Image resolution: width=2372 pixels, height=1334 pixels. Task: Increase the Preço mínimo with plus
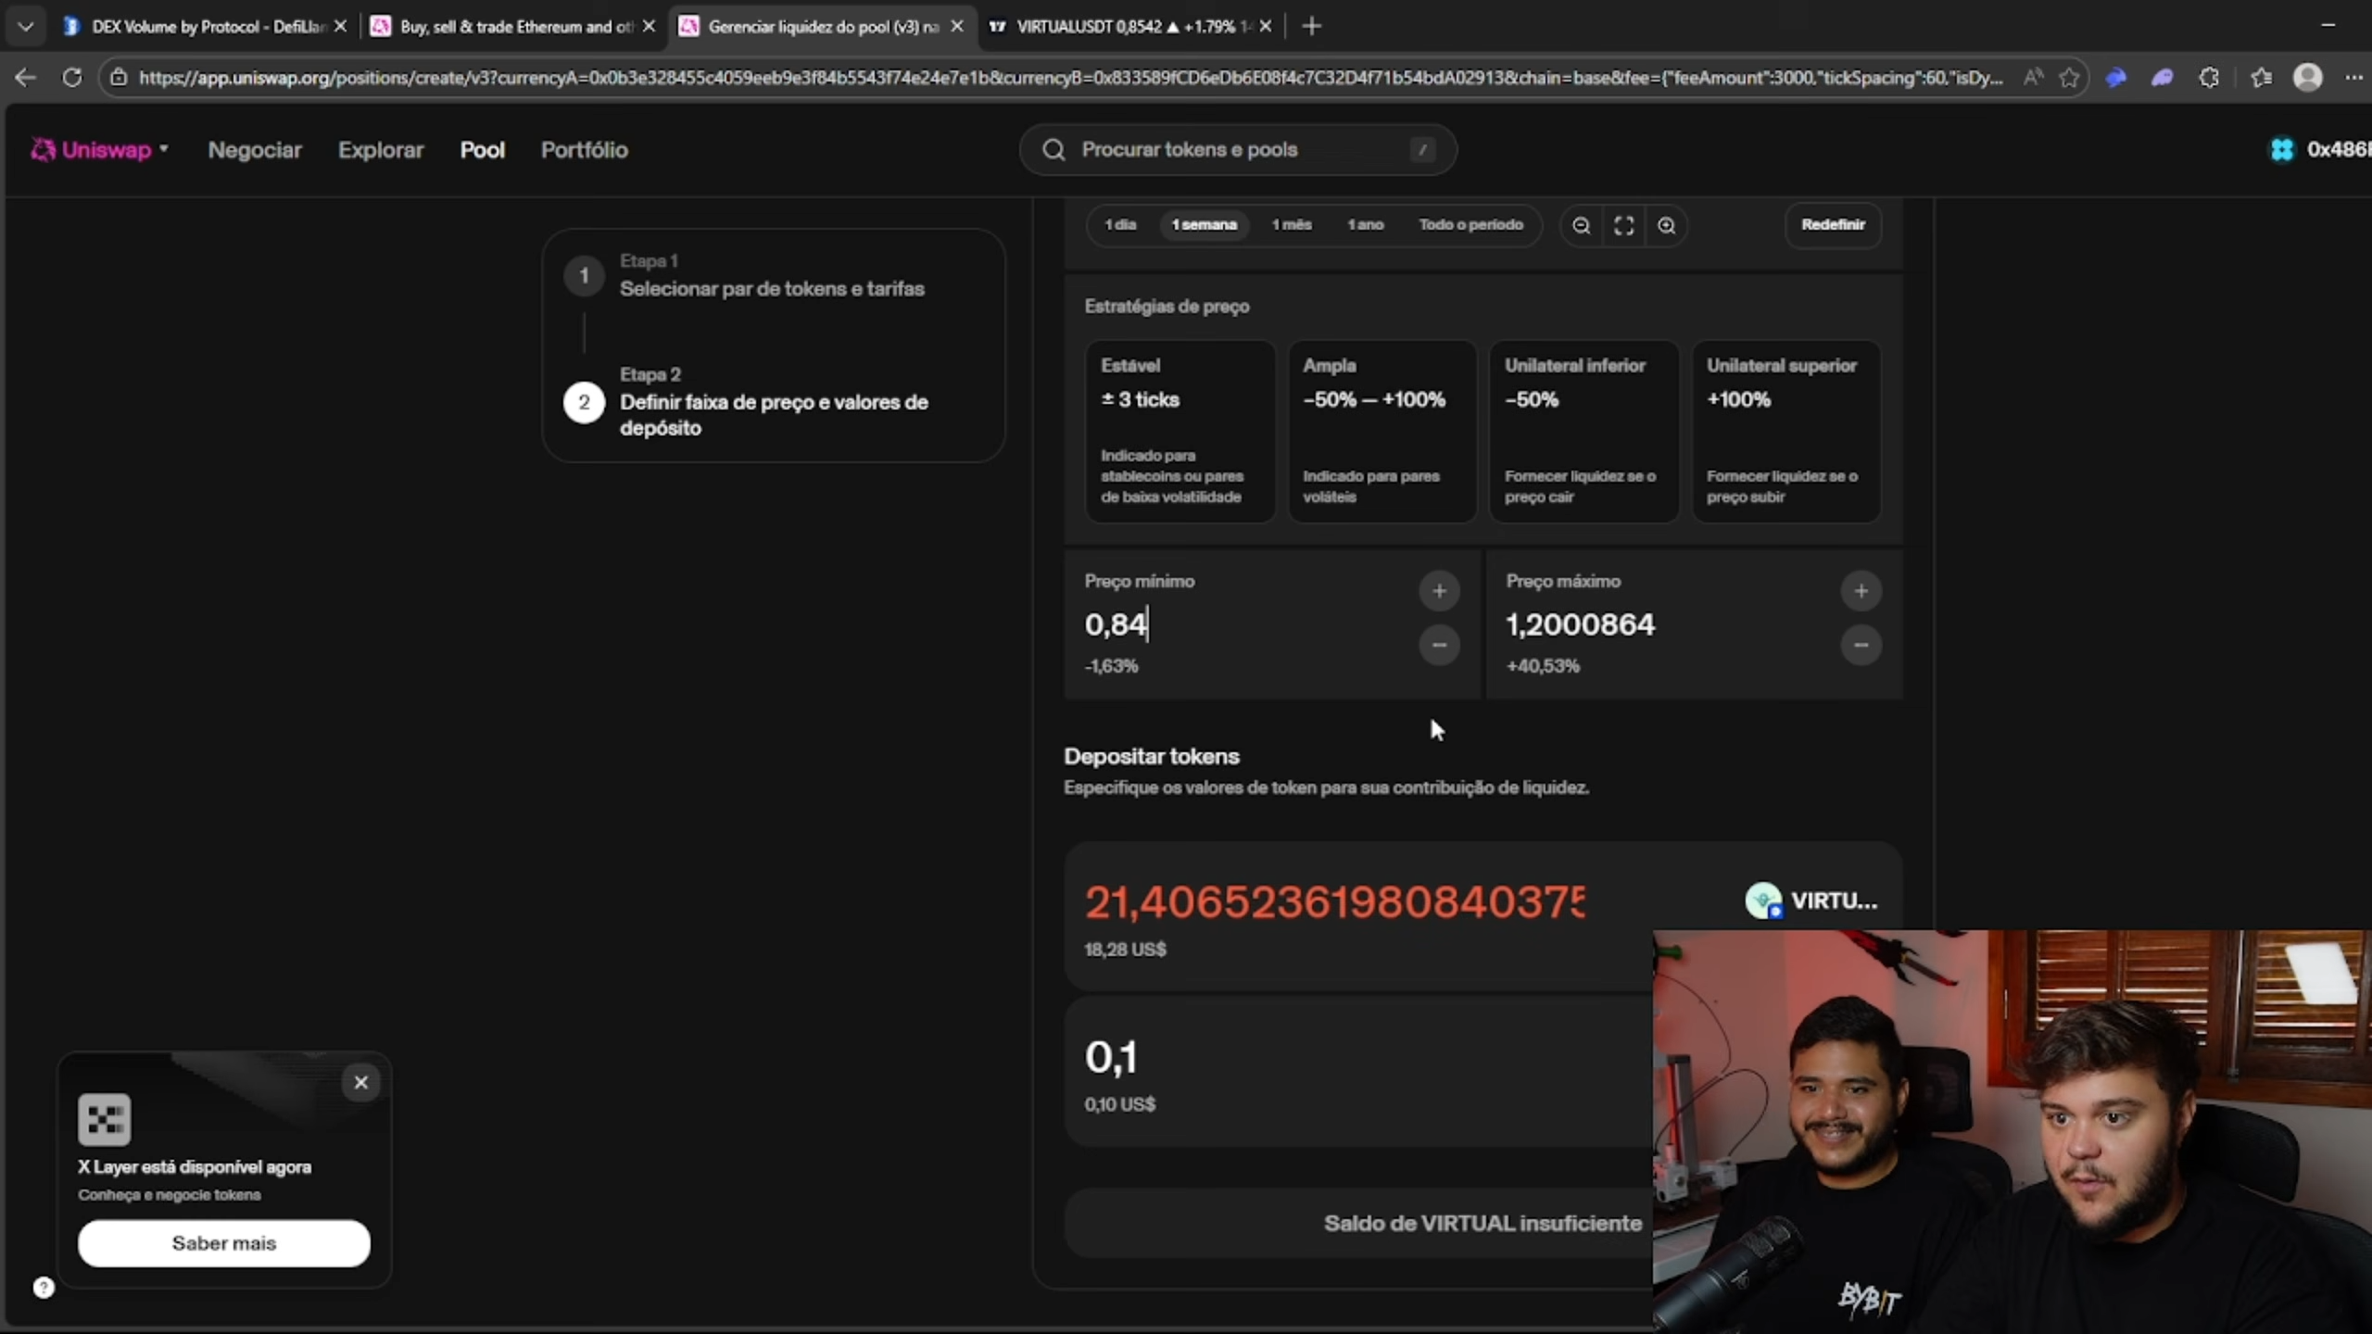[x=1439, y=591]
